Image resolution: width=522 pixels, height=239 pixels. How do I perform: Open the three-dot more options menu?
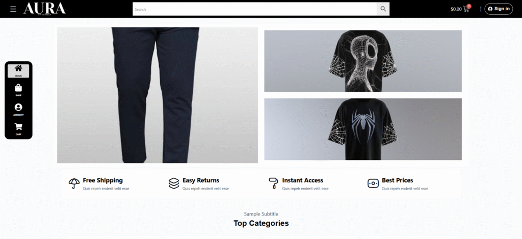coord(480,9)
